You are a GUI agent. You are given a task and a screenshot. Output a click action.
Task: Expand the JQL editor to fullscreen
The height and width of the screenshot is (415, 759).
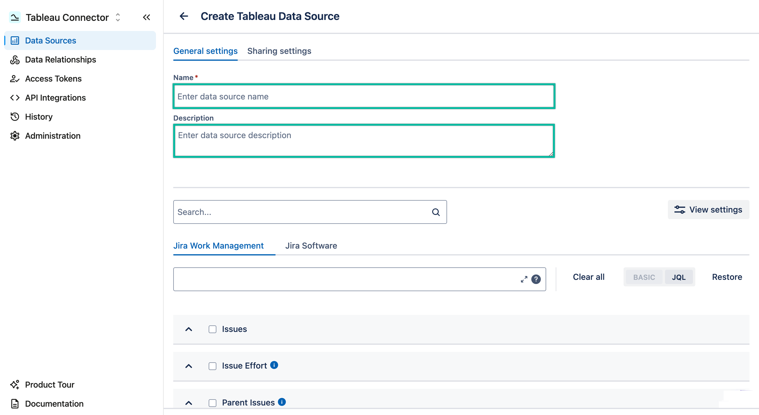(524, 279)
